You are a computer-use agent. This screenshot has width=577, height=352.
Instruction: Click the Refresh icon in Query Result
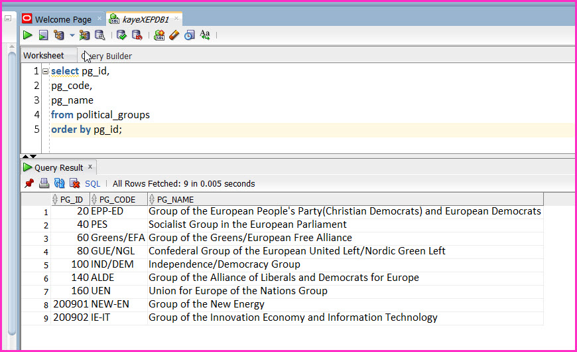(x=59, y=183)
